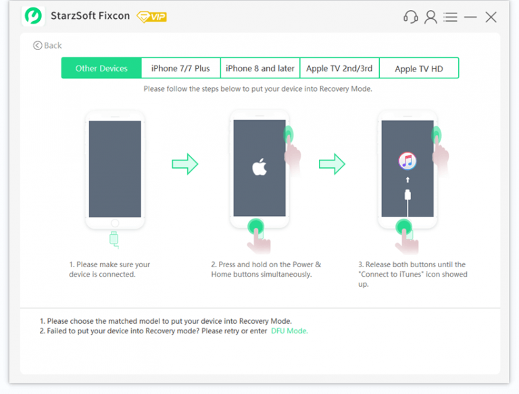The height and width of the screenshot is (394, 519).
Task: Select the Apple TV HD tab
Action: tap(419, 68)
